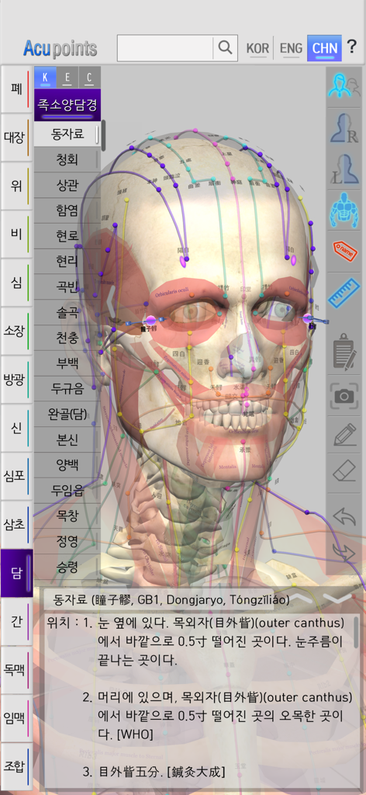366x795 pixels.
Task: Select the eraser tool
Action: pos(344,472)
